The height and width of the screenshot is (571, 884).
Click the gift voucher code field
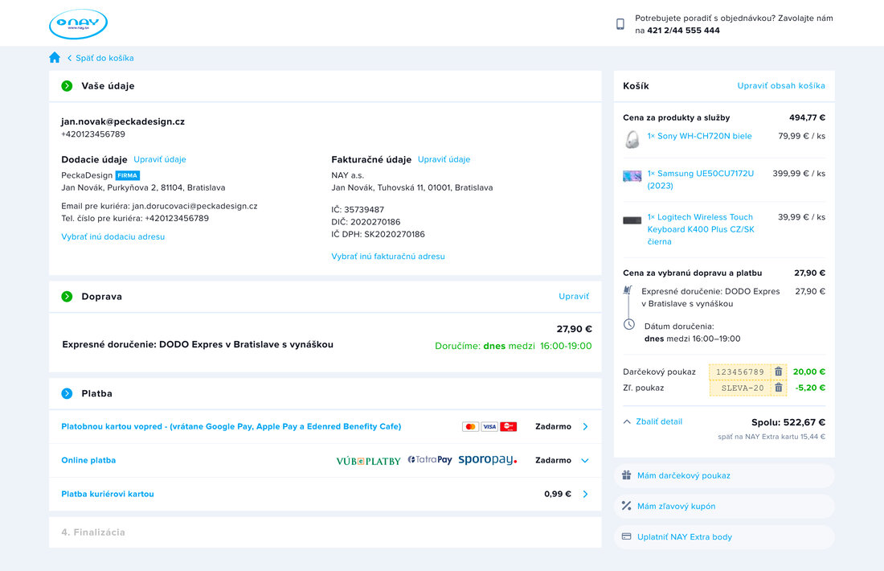(739, 372)
